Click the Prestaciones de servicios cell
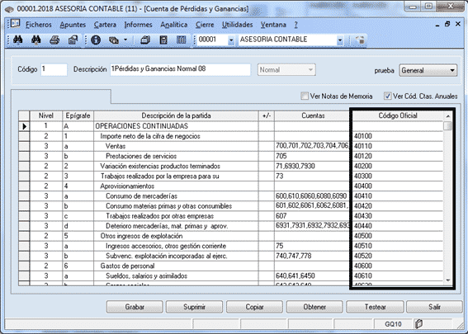 [x=176, y=156]
